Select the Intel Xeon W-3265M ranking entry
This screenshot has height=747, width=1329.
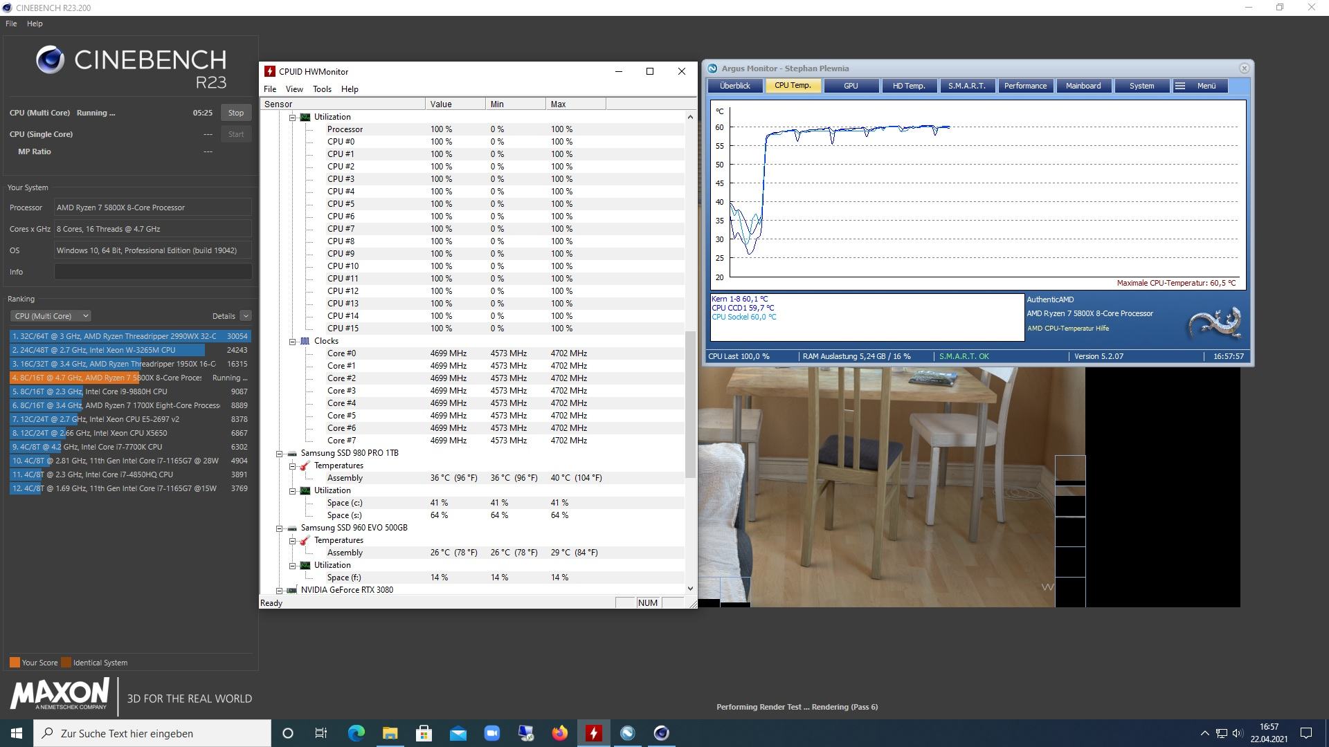pyautogui.click(x=130, y=350)
